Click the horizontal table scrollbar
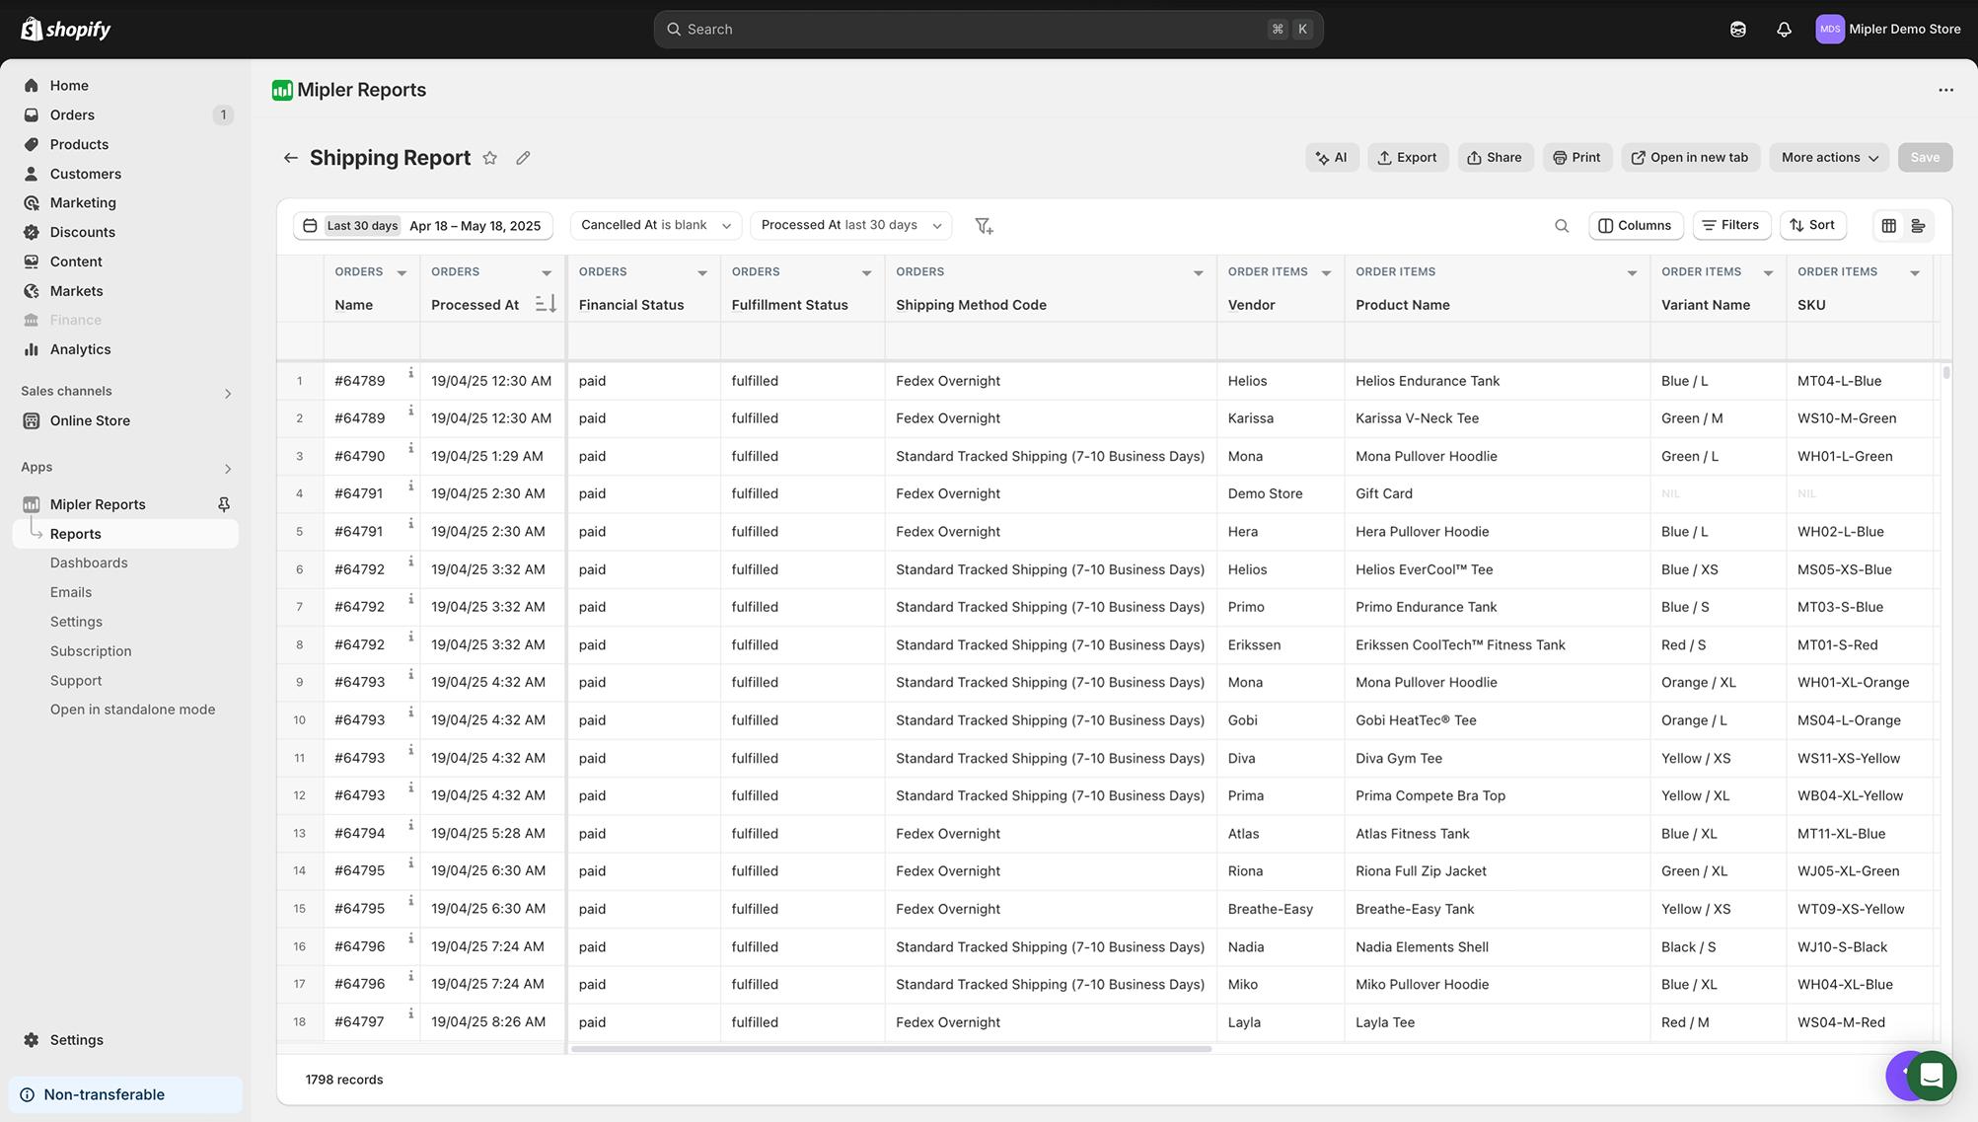 pos(891,1049)
